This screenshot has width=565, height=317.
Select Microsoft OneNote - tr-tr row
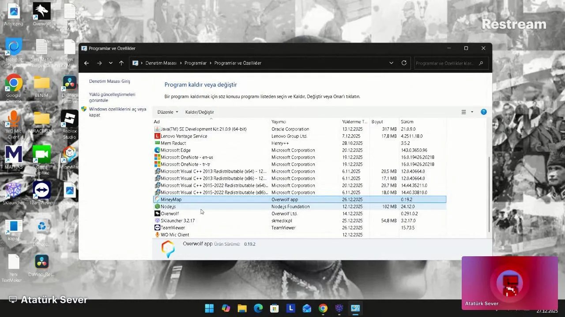tap(300, 164)
